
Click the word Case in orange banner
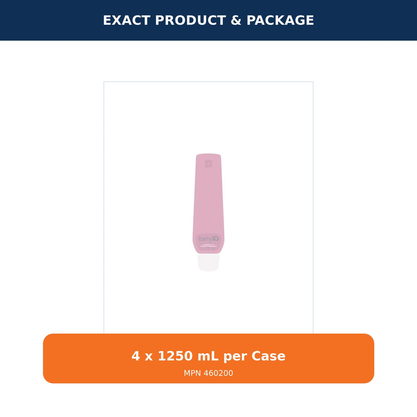pyautogui.click(x=268, y=356)
